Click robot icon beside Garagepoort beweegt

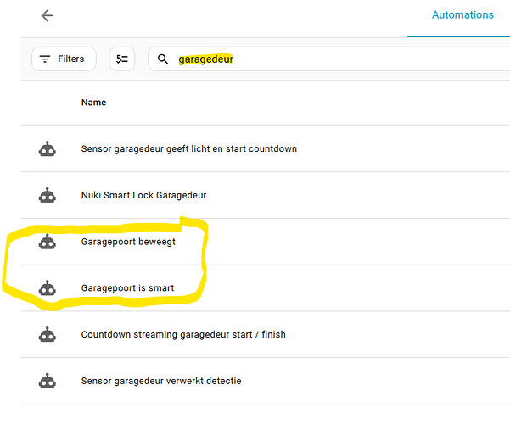[48, 243]
